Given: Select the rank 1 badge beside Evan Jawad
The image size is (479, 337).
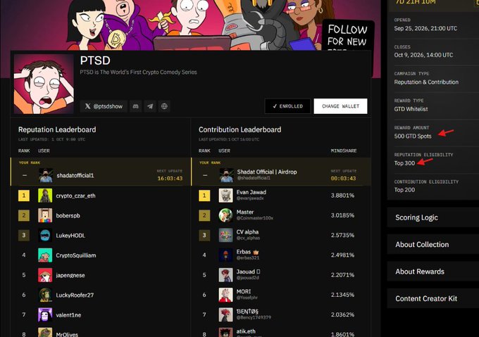Looking at the screenshot, I should 204,196.
